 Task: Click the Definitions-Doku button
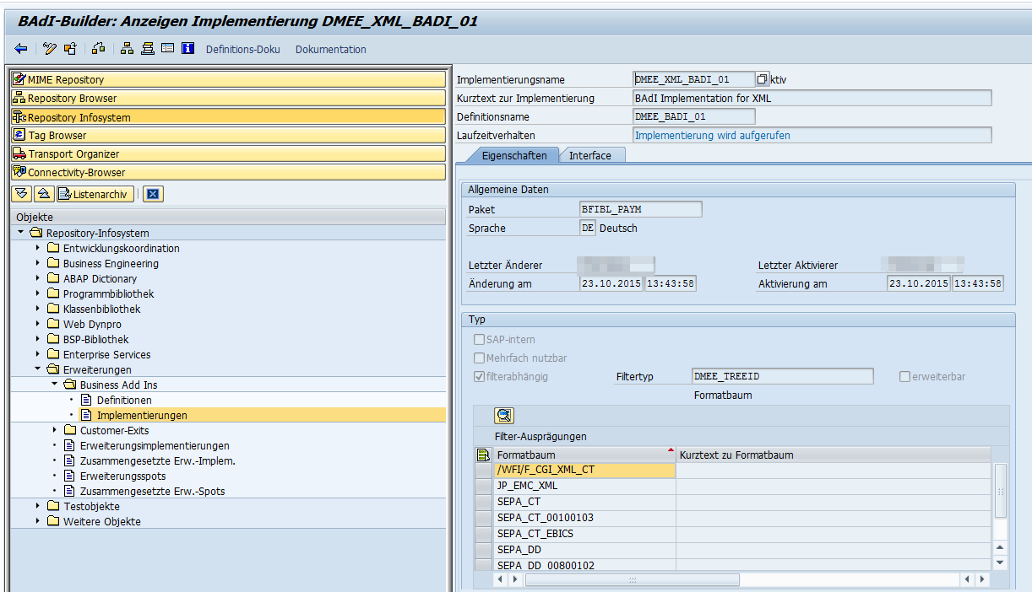[x=242, y=49]
